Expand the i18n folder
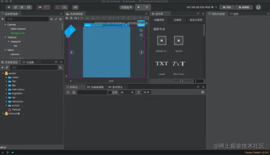The image size is (270, 155). (x=6, y=81)
